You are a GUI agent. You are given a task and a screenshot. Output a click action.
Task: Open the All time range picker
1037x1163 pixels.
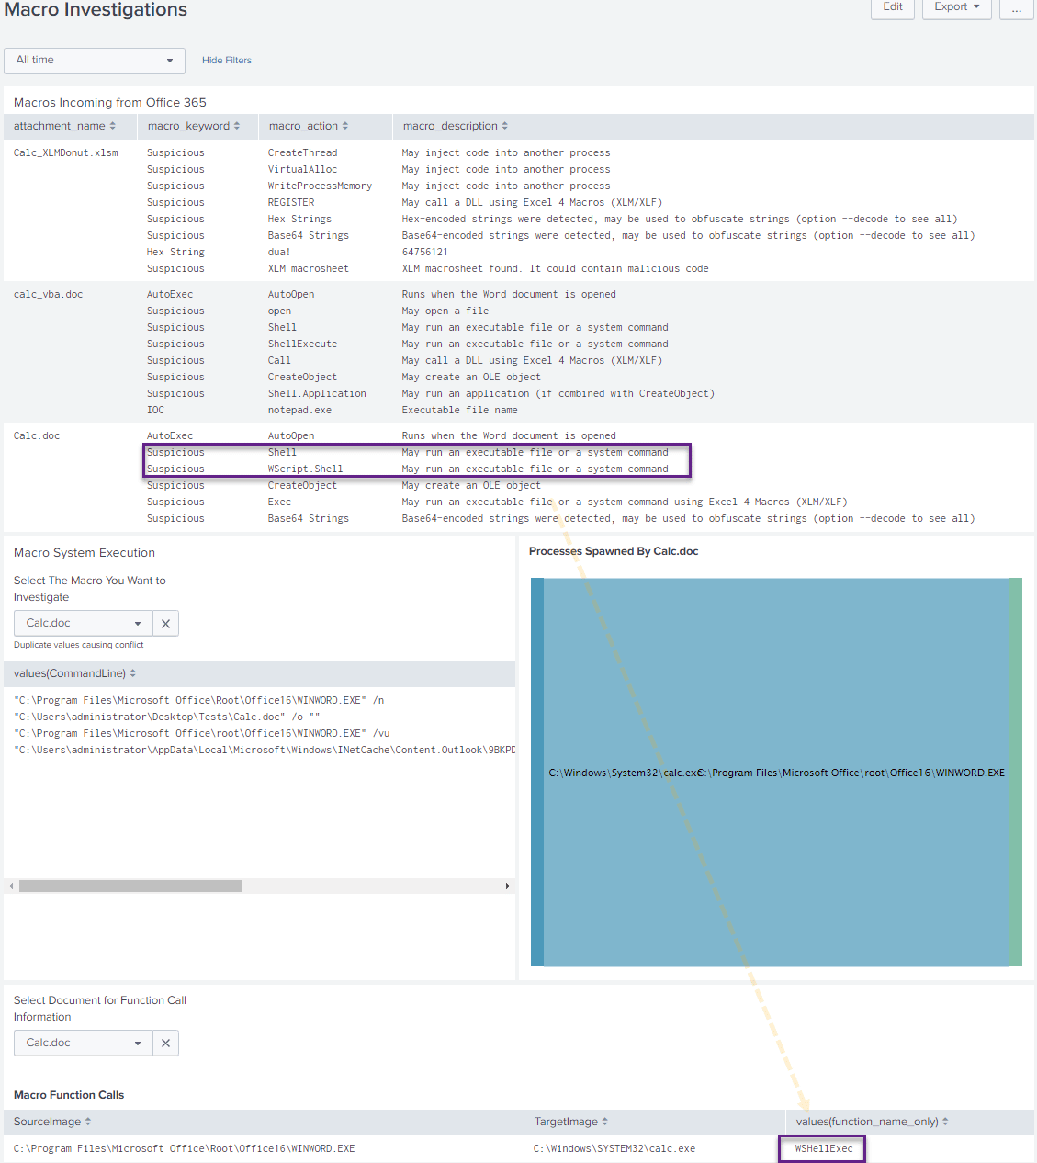tap(95, 60)
